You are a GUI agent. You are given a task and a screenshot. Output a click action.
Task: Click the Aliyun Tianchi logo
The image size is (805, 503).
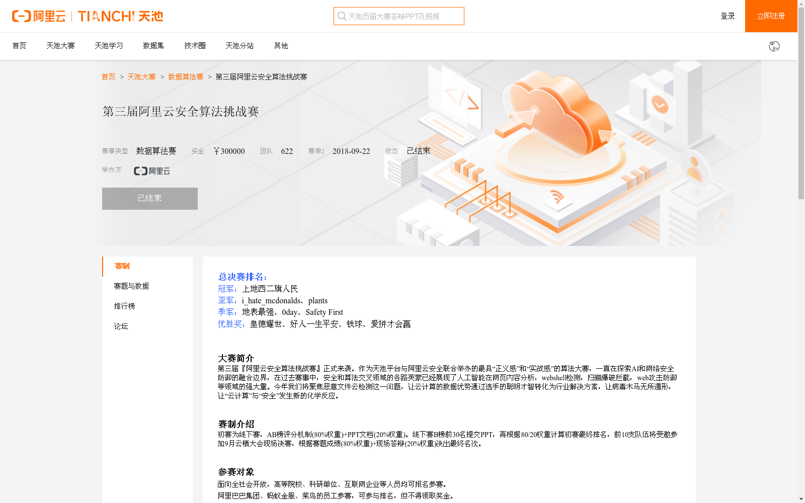[x=88, y=16]
